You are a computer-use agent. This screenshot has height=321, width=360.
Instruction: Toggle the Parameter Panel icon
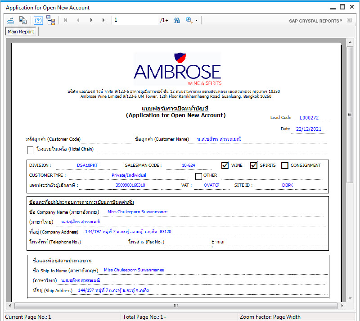coord(38,20)
